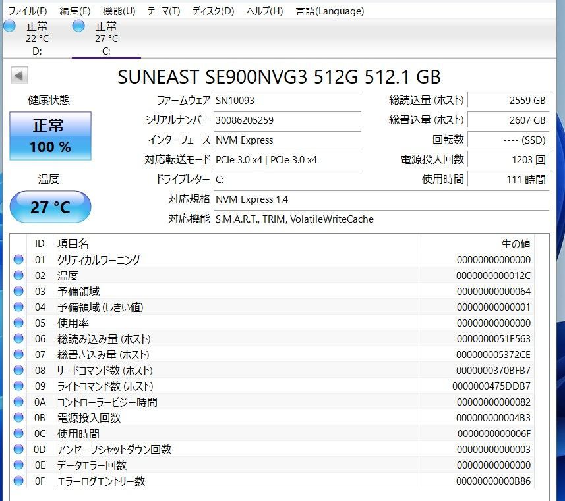The height and width of the screenshot is (501, 565).
Task: Click status orb of アンセーフシャットダウン回数 row
Action: tap(18, 449)
